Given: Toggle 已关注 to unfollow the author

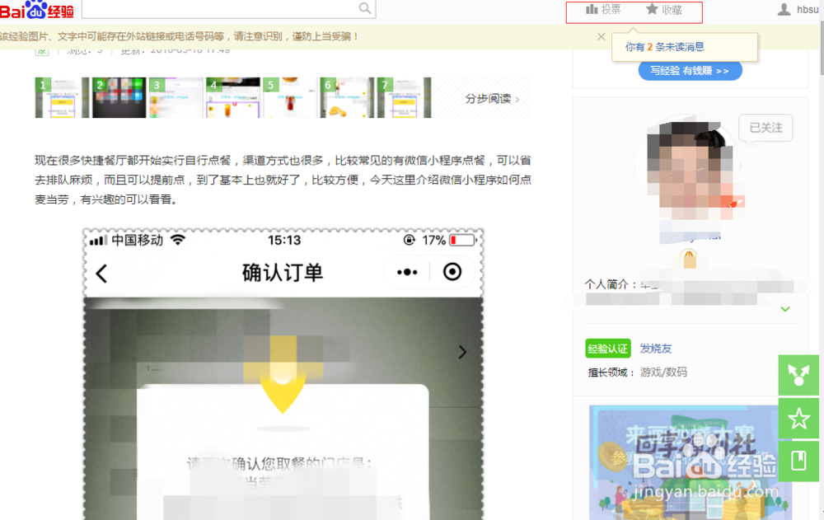Looking at the screenshot, I should pos(765,128).
